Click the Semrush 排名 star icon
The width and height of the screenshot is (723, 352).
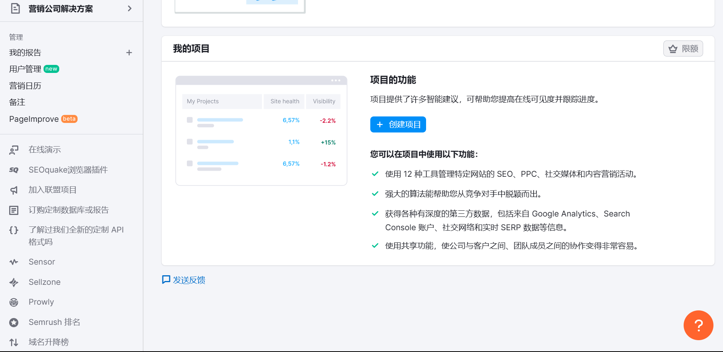(14, 323)
